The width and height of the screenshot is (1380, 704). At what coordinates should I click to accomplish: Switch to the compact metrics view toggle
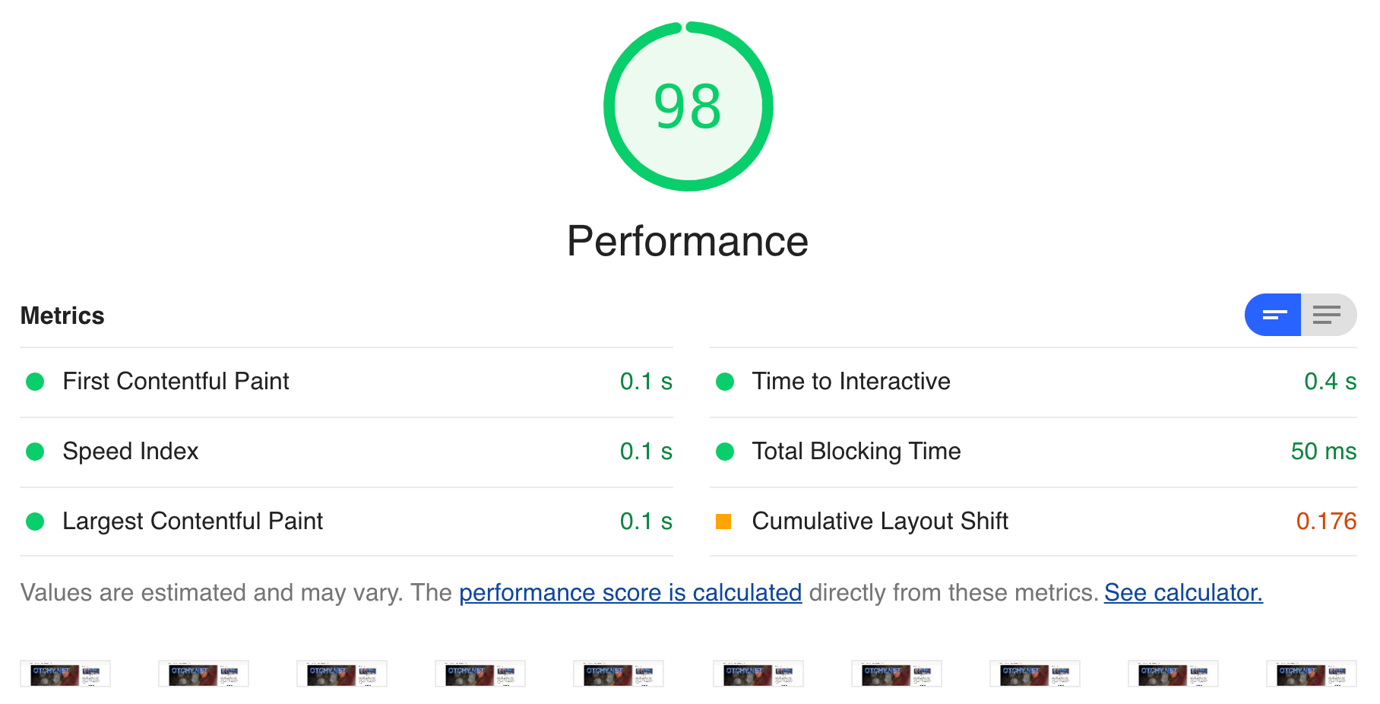coord(1273,315)
